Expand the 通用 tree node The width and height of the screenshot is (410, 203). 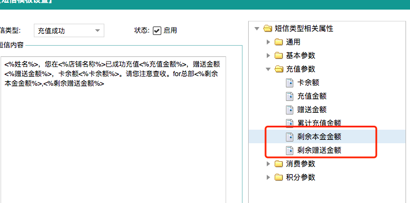click(268, 42)
